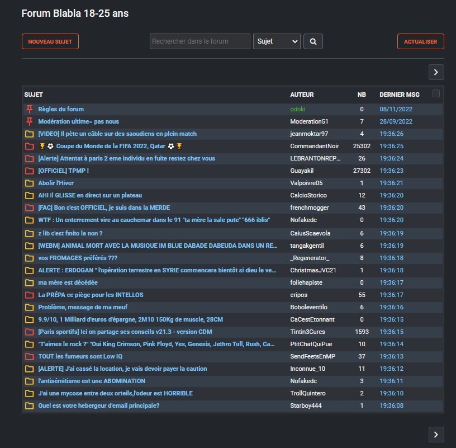
Task: Click author name Moderation51
Action: 309,121
